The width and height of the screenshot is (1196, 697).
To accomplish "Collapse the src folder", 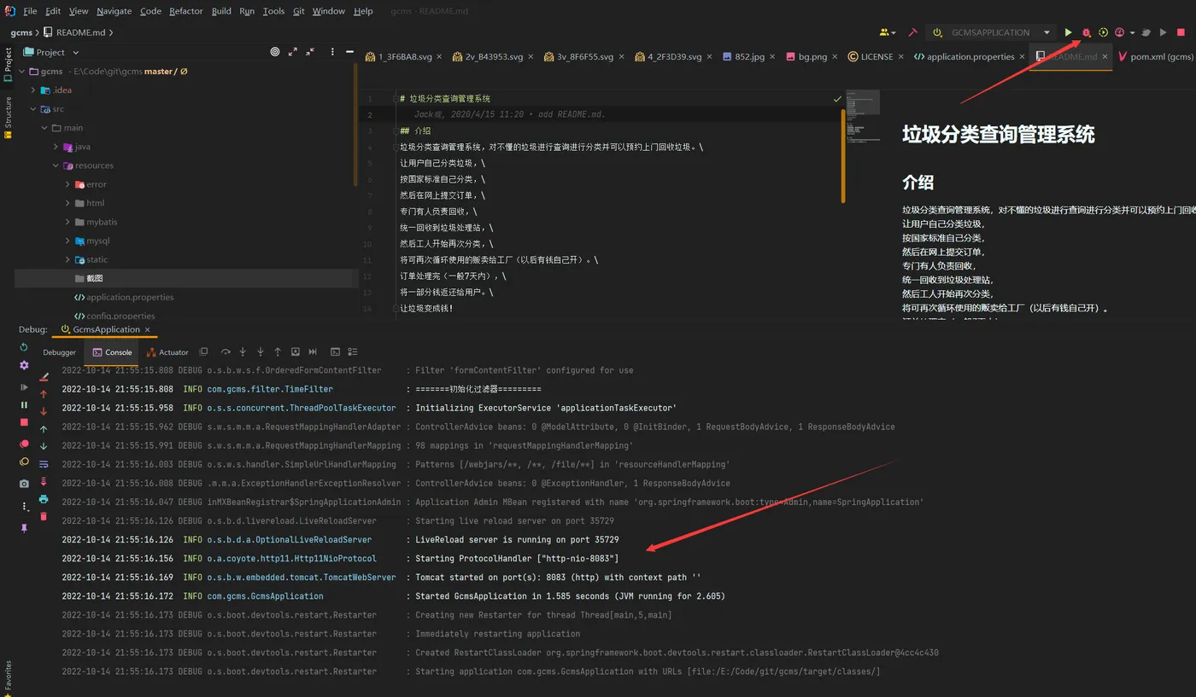I will click(33, 109).
